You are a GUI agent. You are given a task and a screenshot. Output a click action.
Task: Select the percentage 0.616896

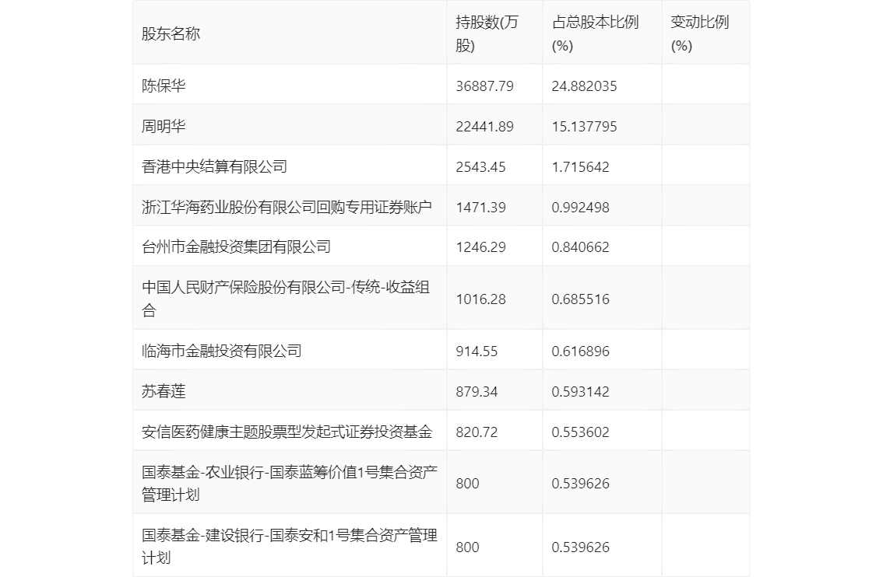coord(581,351)
